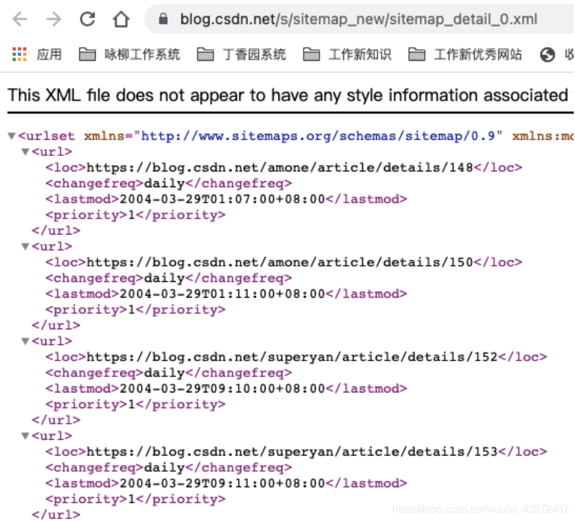
Task: Click the lastmod value 2004-03-29T01:11:00+08:00
Action: tap(222, 294)
